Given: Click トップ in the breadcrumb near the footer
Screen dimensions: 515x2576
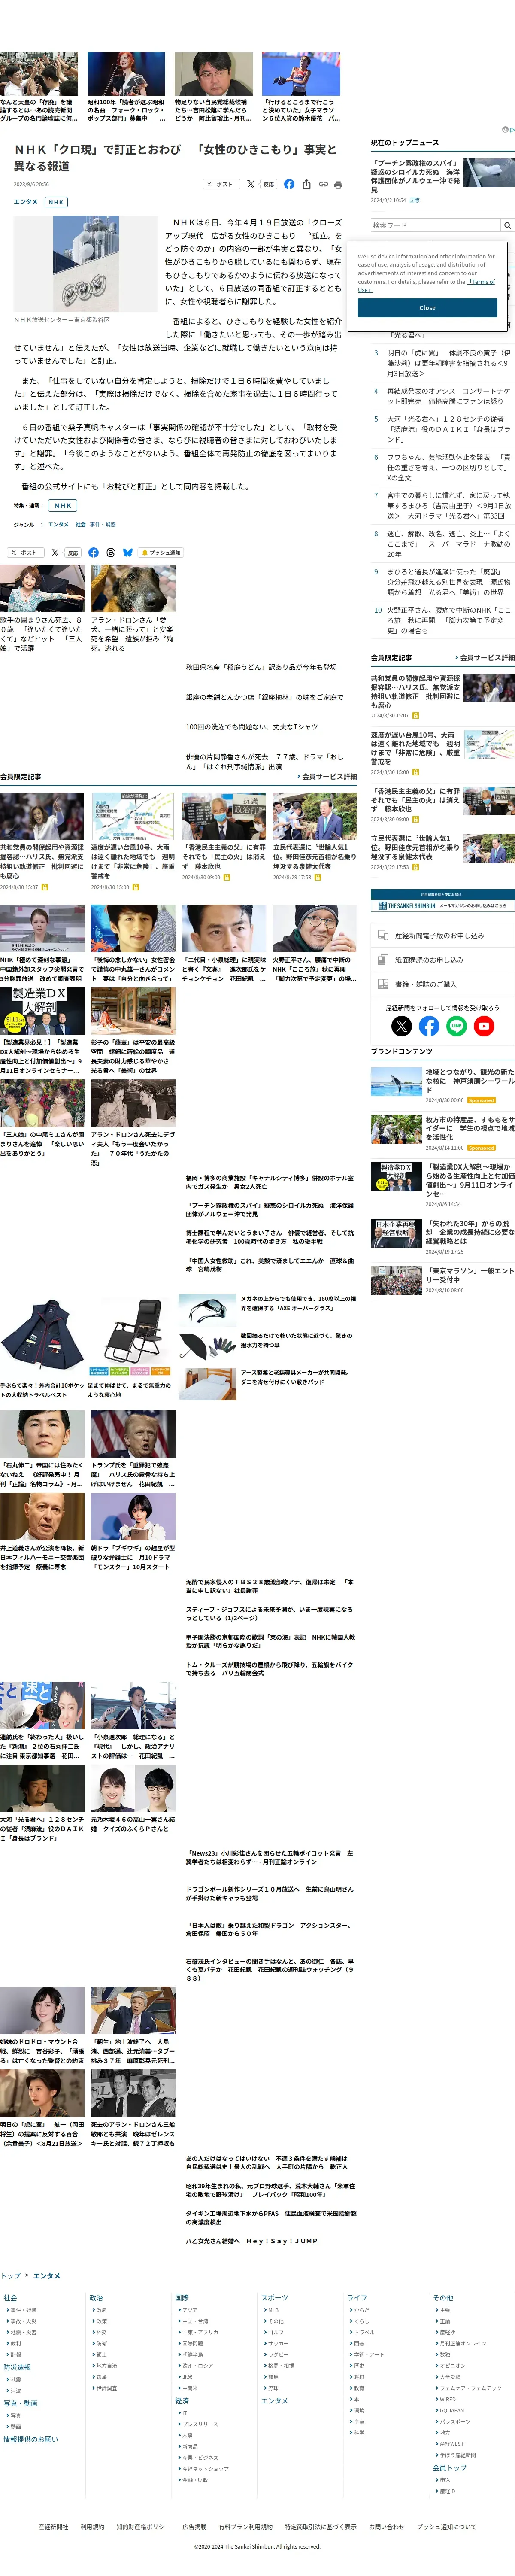Looking at the screenshot, I should point(10,2275).
